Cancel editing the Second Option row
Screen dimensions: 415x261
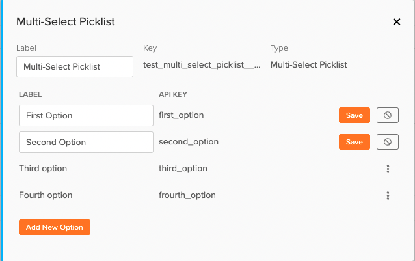tap(388, 142)
